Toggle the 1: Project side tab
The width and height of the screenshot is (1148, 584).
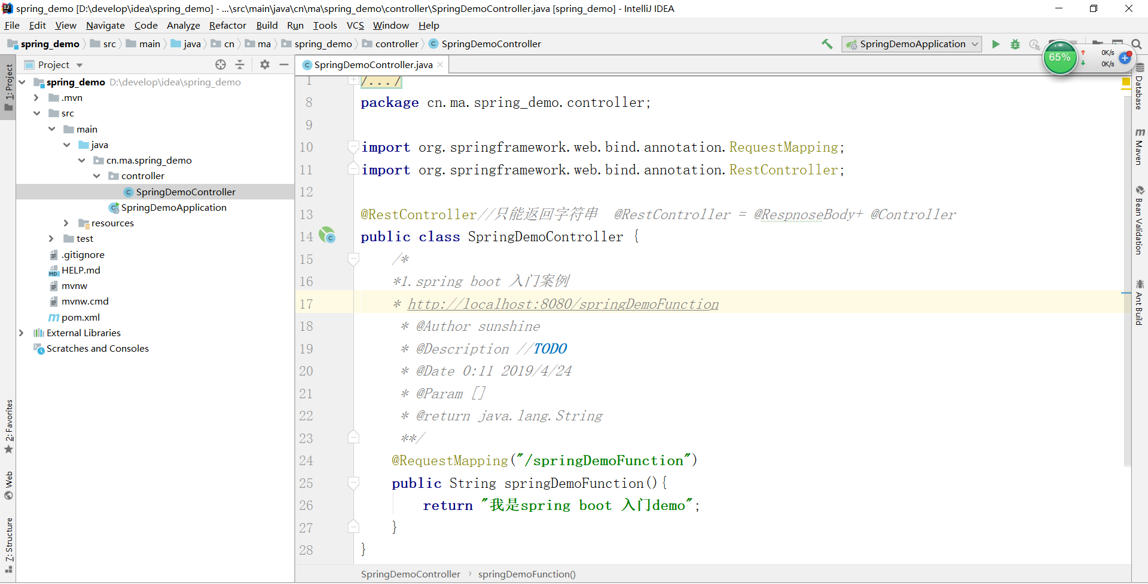[8, 88]
